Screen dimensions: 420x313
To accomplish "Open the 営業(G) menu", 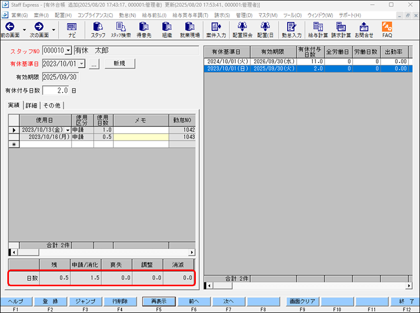I will [x=19, y=15].
